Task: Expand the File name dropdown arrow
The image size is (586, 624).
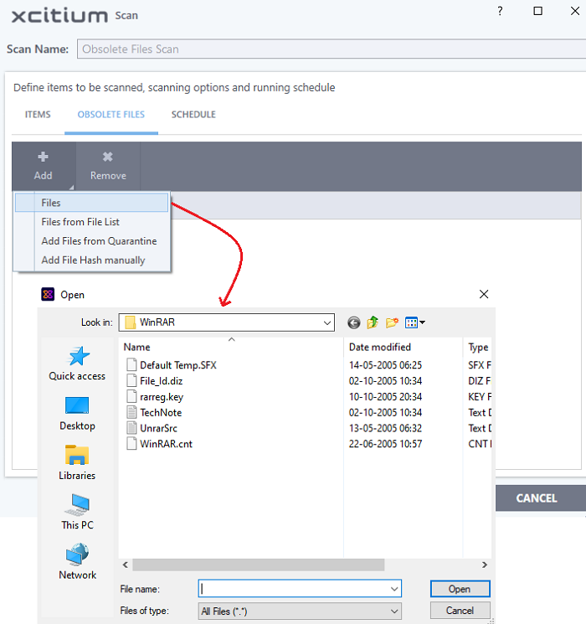Action: pyautogui.click(x=394, y=589)
